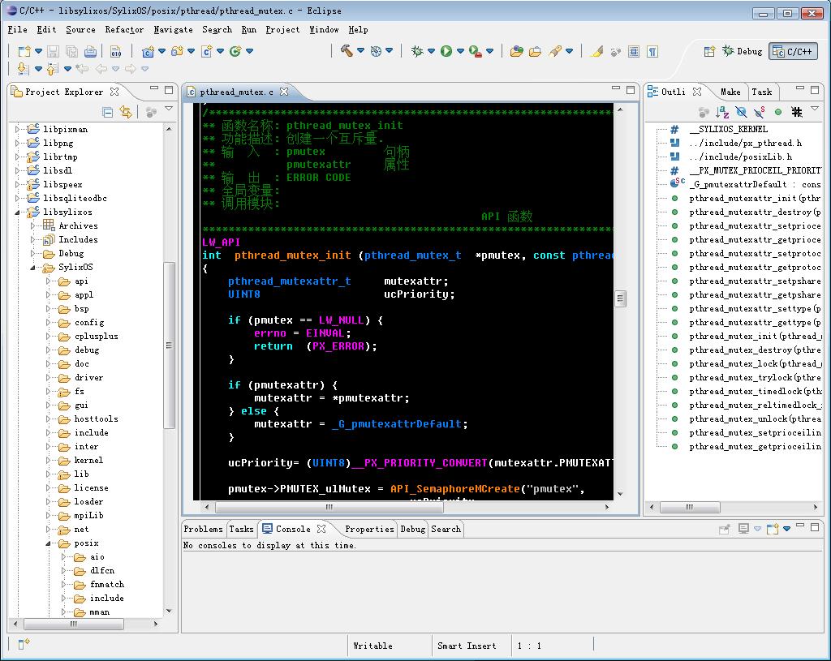Toggle Show Whitespace Characters pilcrow icon
831x661 pixels.
tap(652, 51)
